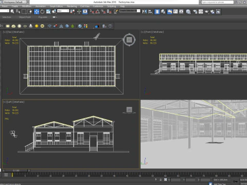The height and width of the screenshot is (185, 247).
Task: Open the selection filter dropdown
Action: click(x=5, y=11)
